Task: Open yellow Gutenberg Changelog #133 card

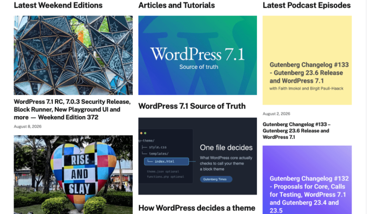Action: point(307,60)
